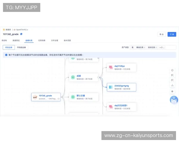The image size is (179, 143).
Task: Remove the 离线任务 filter tag
Action: (x=144, y=47)
